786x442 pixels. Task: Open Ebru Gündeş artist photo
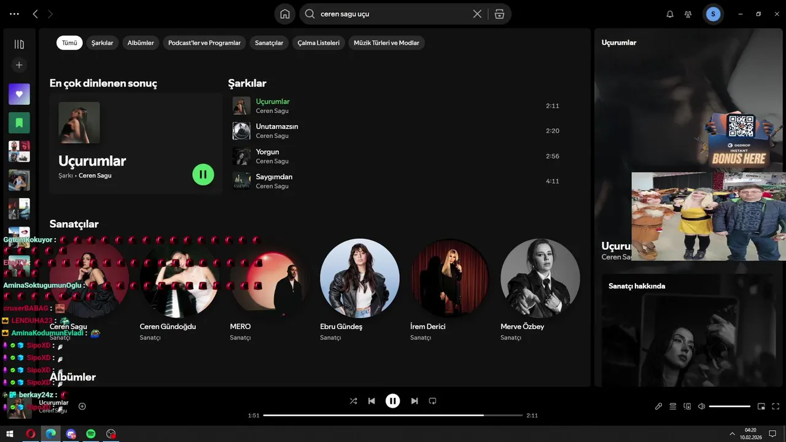360,278
